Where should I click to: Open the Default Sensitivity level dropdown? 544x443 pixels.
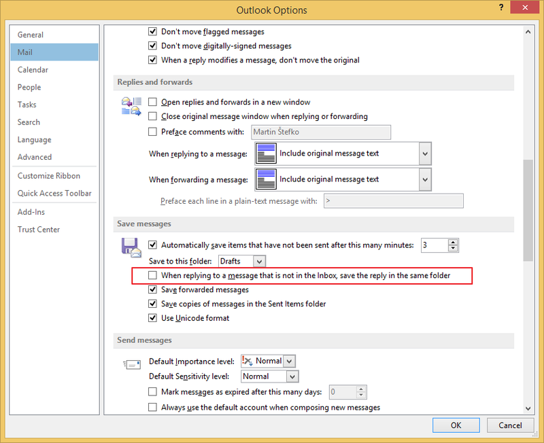tap(292, 376)
